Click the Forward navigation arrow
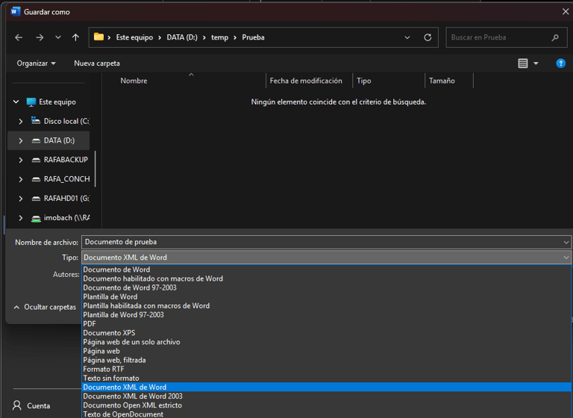 click(x=40, y=37)
